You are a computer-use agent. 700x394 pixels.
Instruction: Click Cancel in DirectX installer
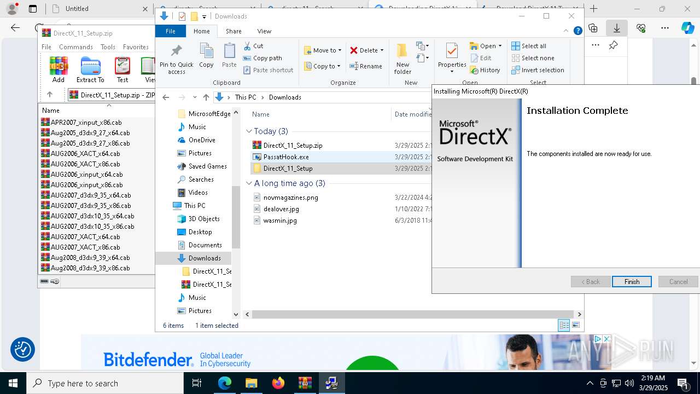point(678,282)
